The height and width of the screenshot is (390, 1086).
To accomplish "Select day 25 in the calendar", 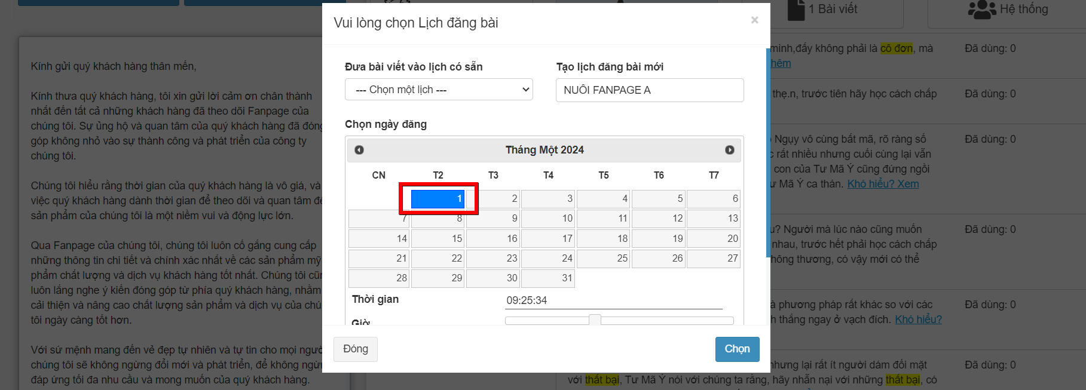I will tap(603, 259).
